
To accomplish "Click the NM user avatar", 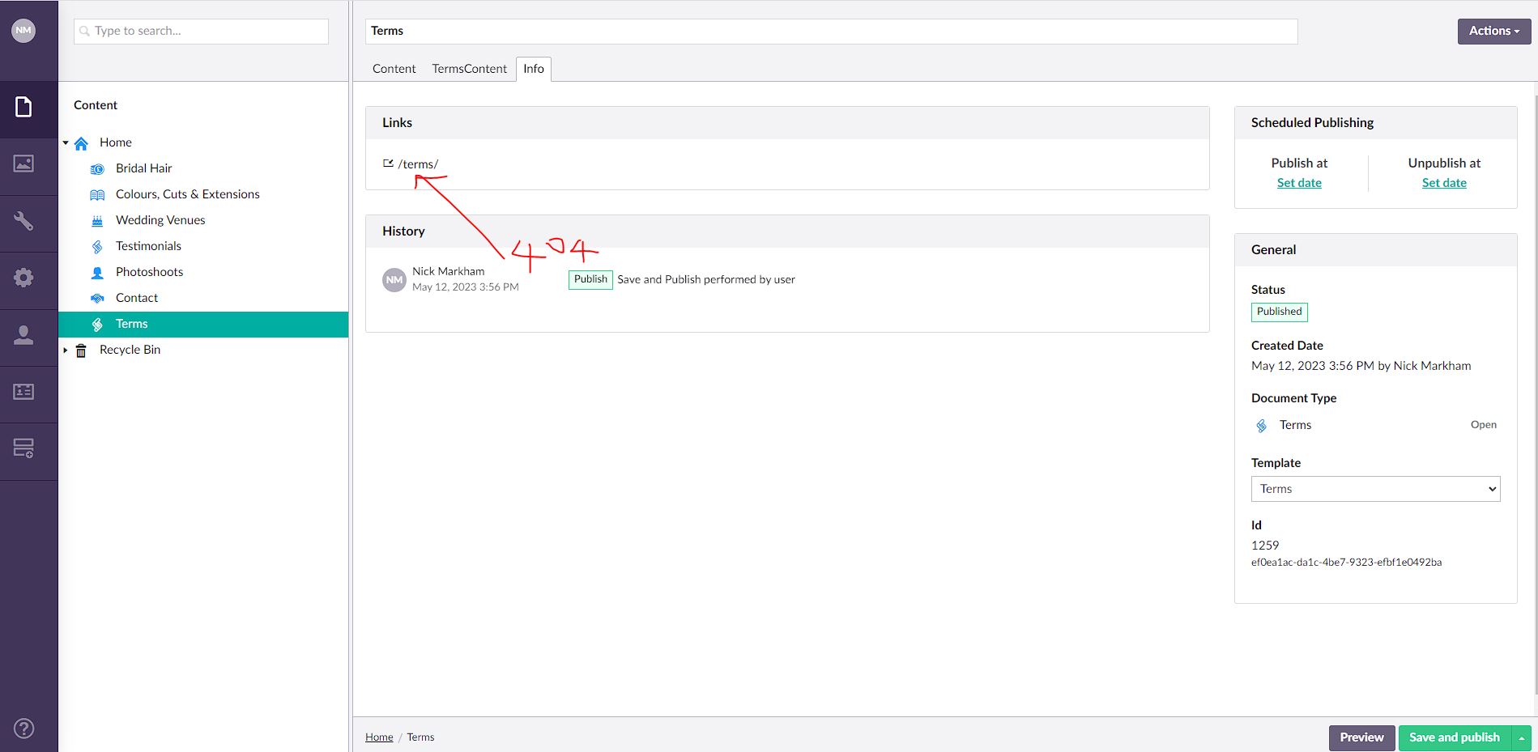I will (x=23, y=31).
